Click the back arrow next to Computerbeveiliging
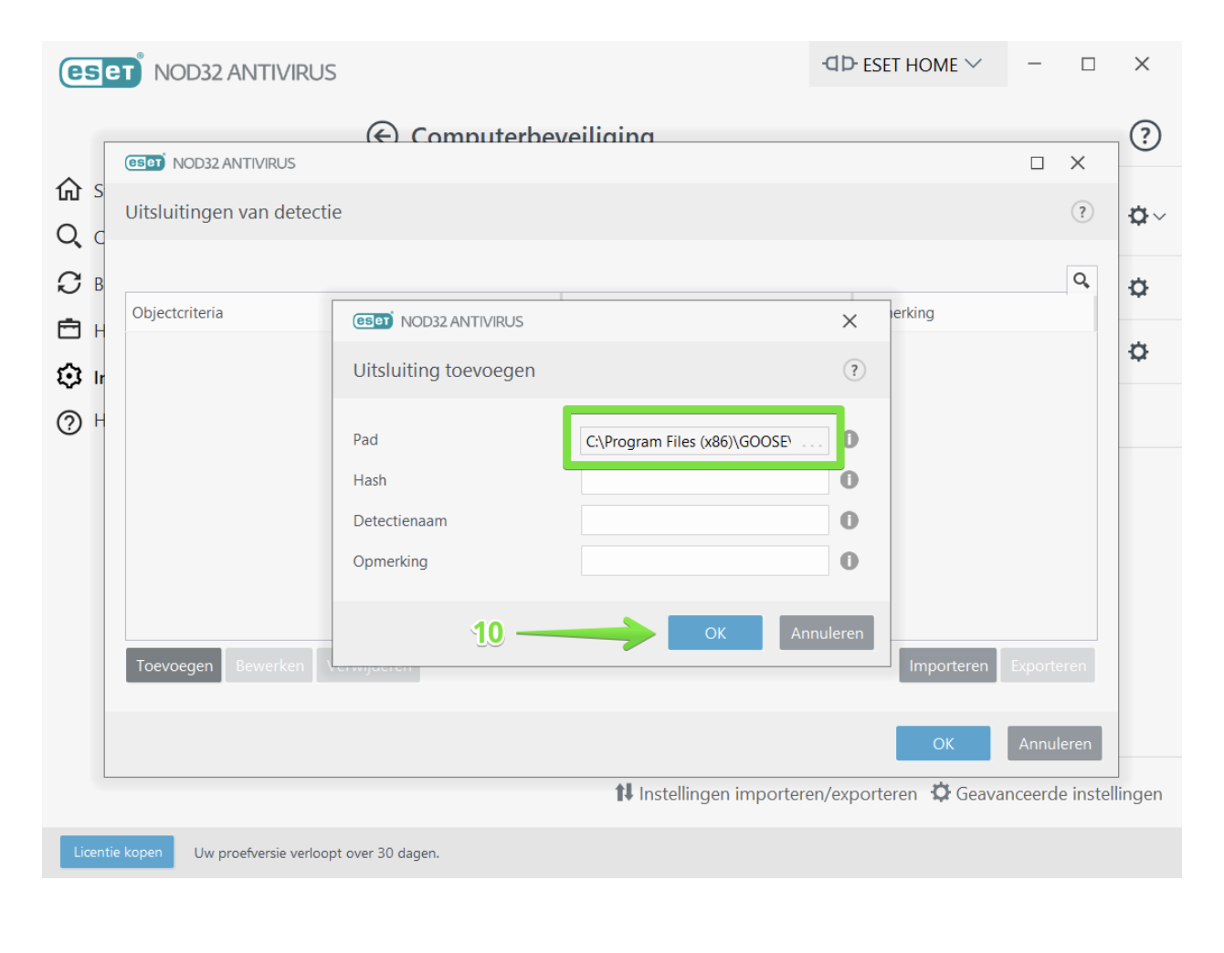The image size is (1224, 953). tap(382, 135)
